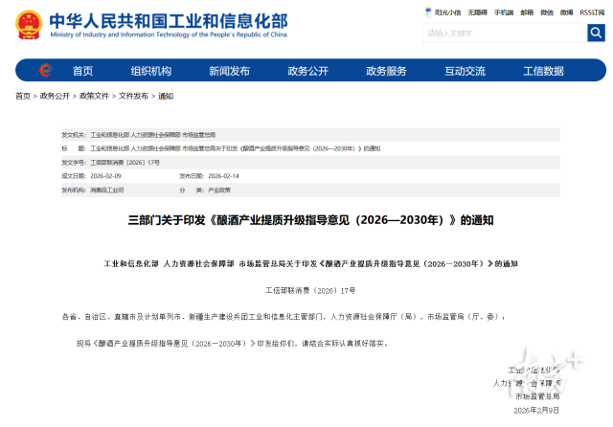Open the 互动交流 menu item
Image resolution: width=613 pixels, height=427 pixels.
coord(465,71)
